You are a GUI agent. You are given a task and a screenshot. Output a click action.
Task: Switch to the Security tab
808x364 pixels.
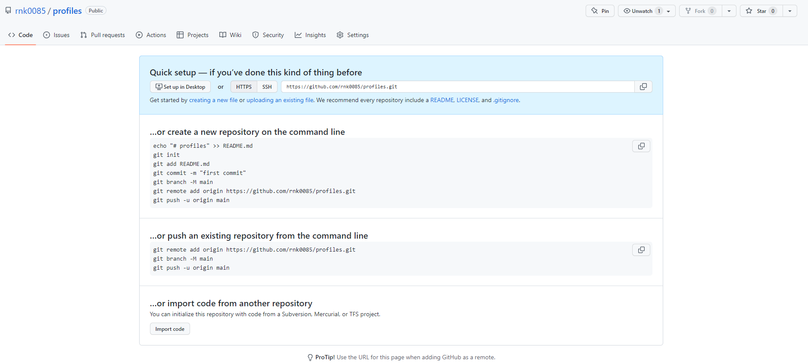pos(268,35)
